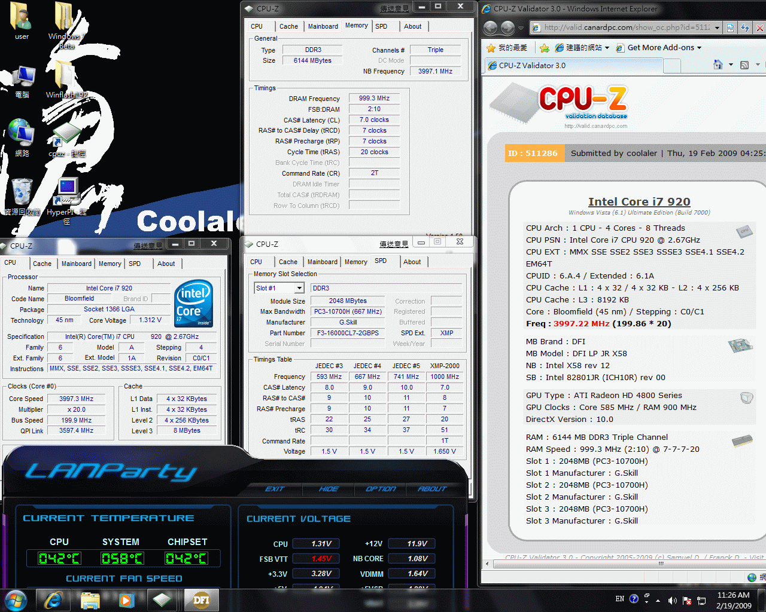Viewport: 766px width, 612px height.
Task: Launch the HyperPI shortcut on desktop
Action: pyautogui.click(x=66, y=200)
